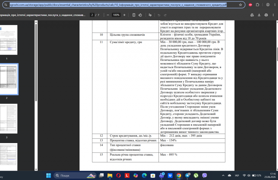Open the red L app on taskbar

click(127, 176)
